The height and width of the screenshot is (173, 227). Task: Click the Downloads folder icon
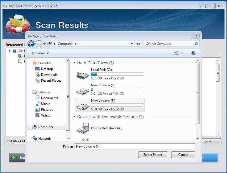pyautogui.click(x=37, y=75)
